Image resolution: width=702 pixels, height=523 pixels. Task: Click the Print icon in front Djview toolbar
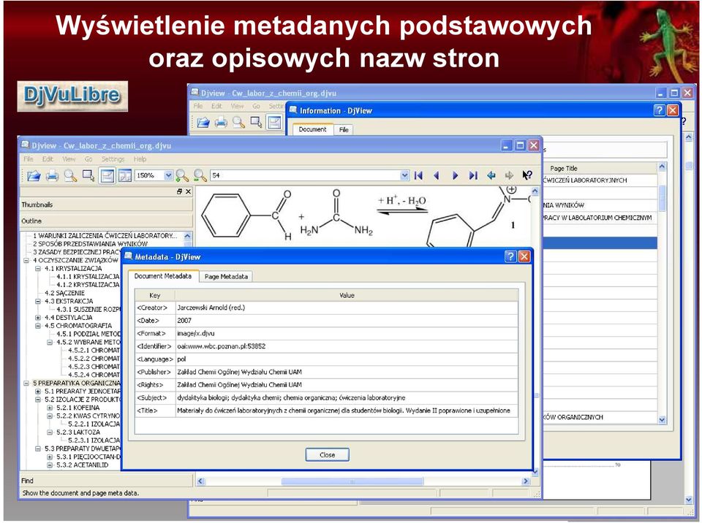(52, 176)
